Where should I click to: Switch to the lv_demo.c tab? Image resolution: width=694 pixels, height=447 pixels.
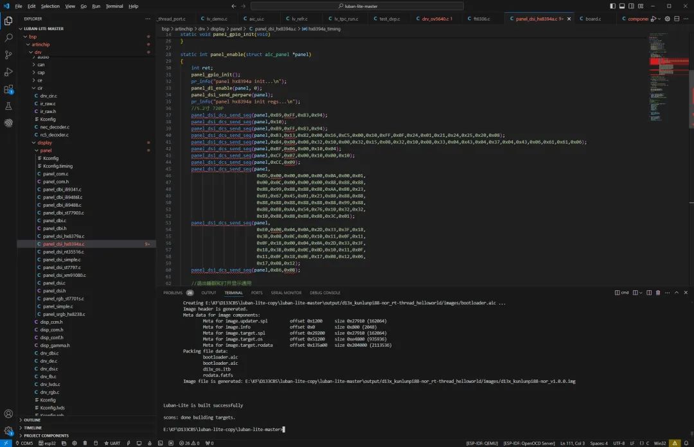tap(217, 19)
